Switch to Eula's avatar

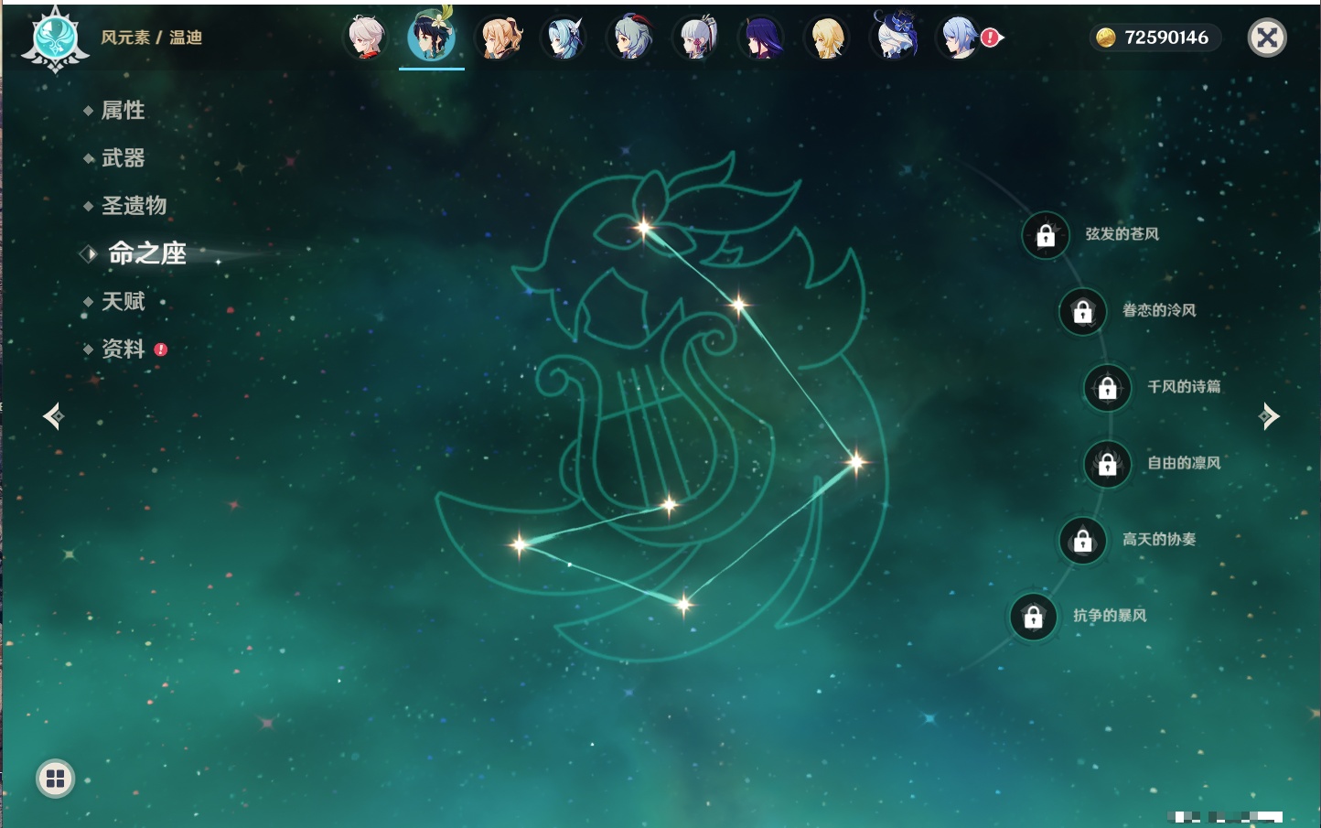564,38
